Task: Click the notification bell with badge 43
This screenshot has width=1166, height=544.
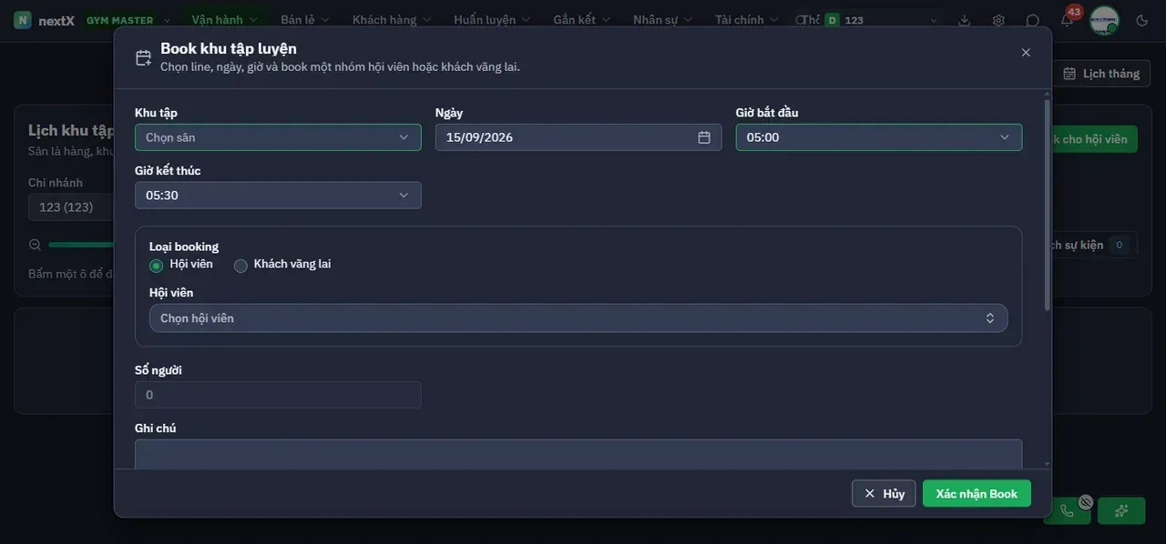Action: click(1068, 19)
